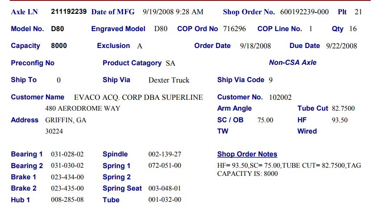The image size is (382, 207).
Task: Click the Tube Cut value 82.7500
Action: (x=343, y=108)
